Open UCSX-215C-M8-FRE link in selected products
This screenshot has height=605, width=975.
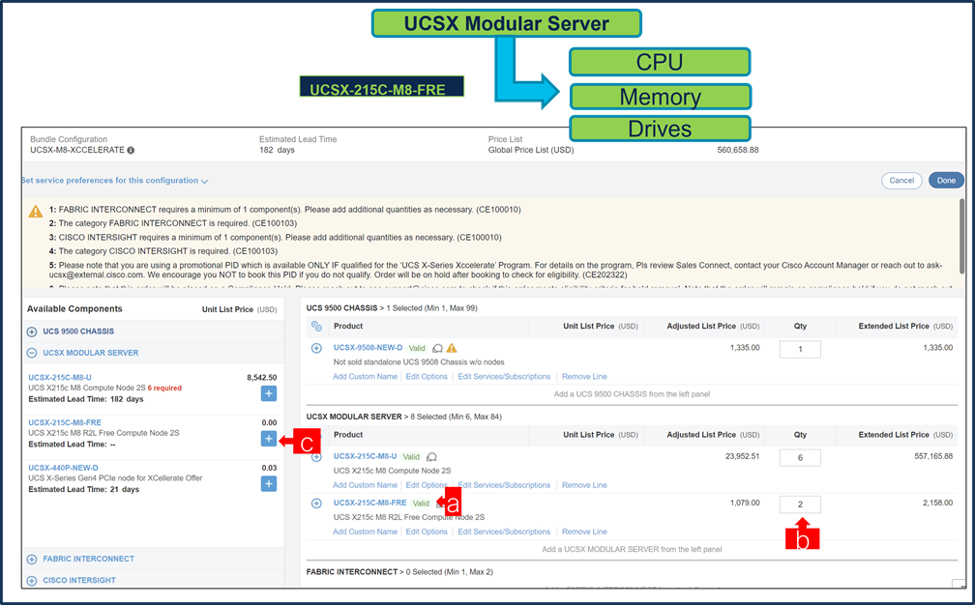[x=369, y=504]
